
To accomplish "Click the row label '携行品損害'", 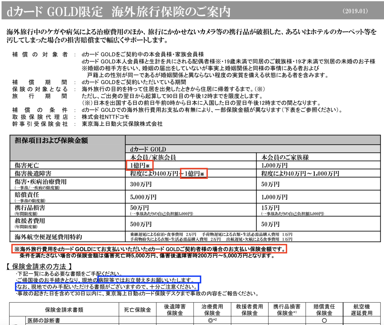I will pyautogui.click(x=30, y=208).
